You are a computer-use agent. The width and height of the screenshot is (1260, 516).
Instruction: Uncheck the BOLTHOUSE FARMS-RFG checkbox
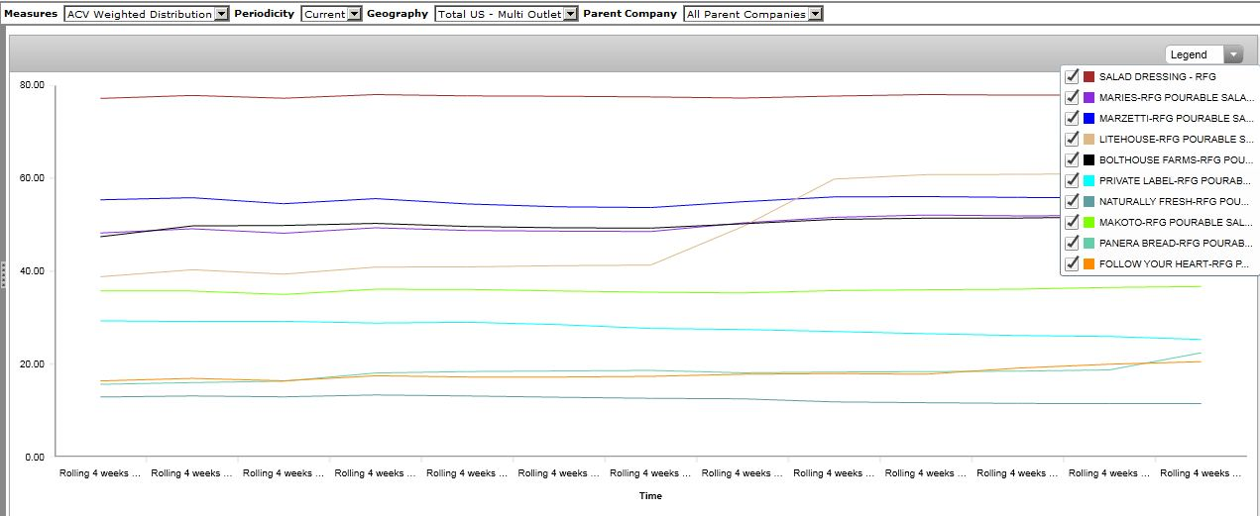pos(1072,159)
